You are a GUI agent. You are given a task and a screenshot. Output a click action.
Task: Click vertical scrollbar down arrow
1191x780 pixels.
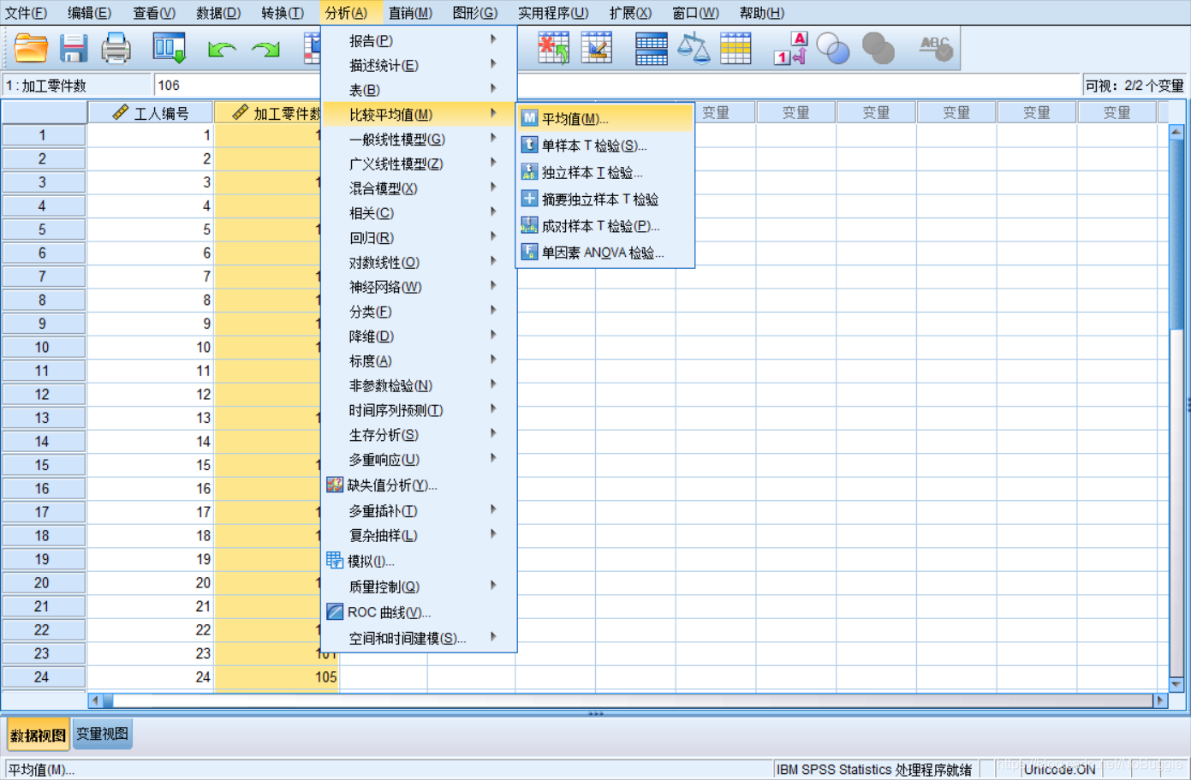(1176, 684)
